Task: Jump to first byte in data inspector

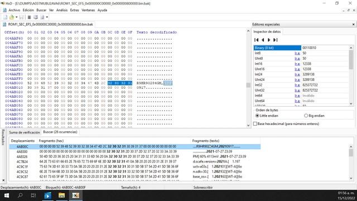Action: coord(257,40)
